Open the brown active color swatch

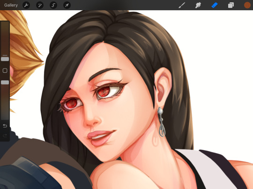[x=247, y=5]
